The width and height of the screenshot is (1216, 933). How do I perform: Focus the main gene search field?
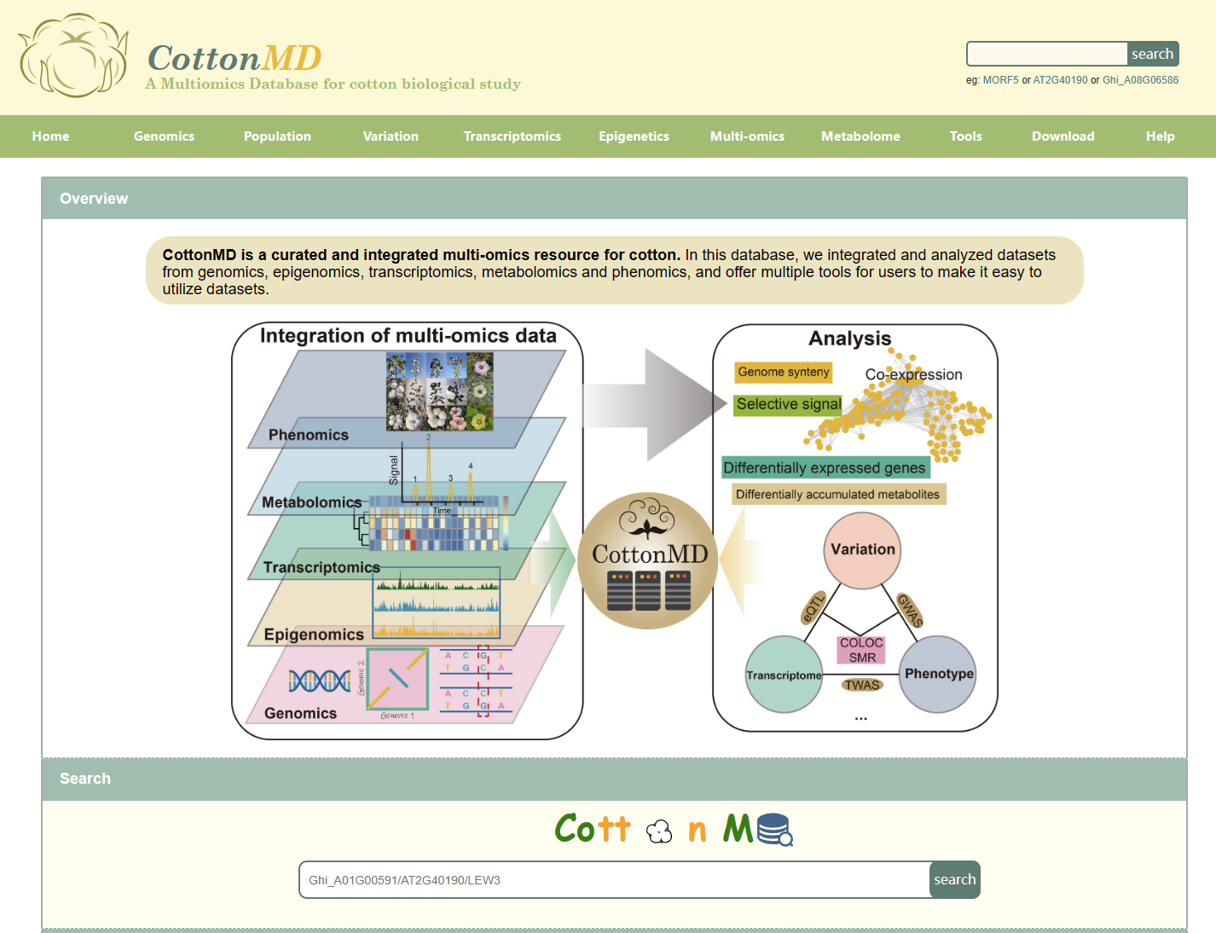[614, 880]
